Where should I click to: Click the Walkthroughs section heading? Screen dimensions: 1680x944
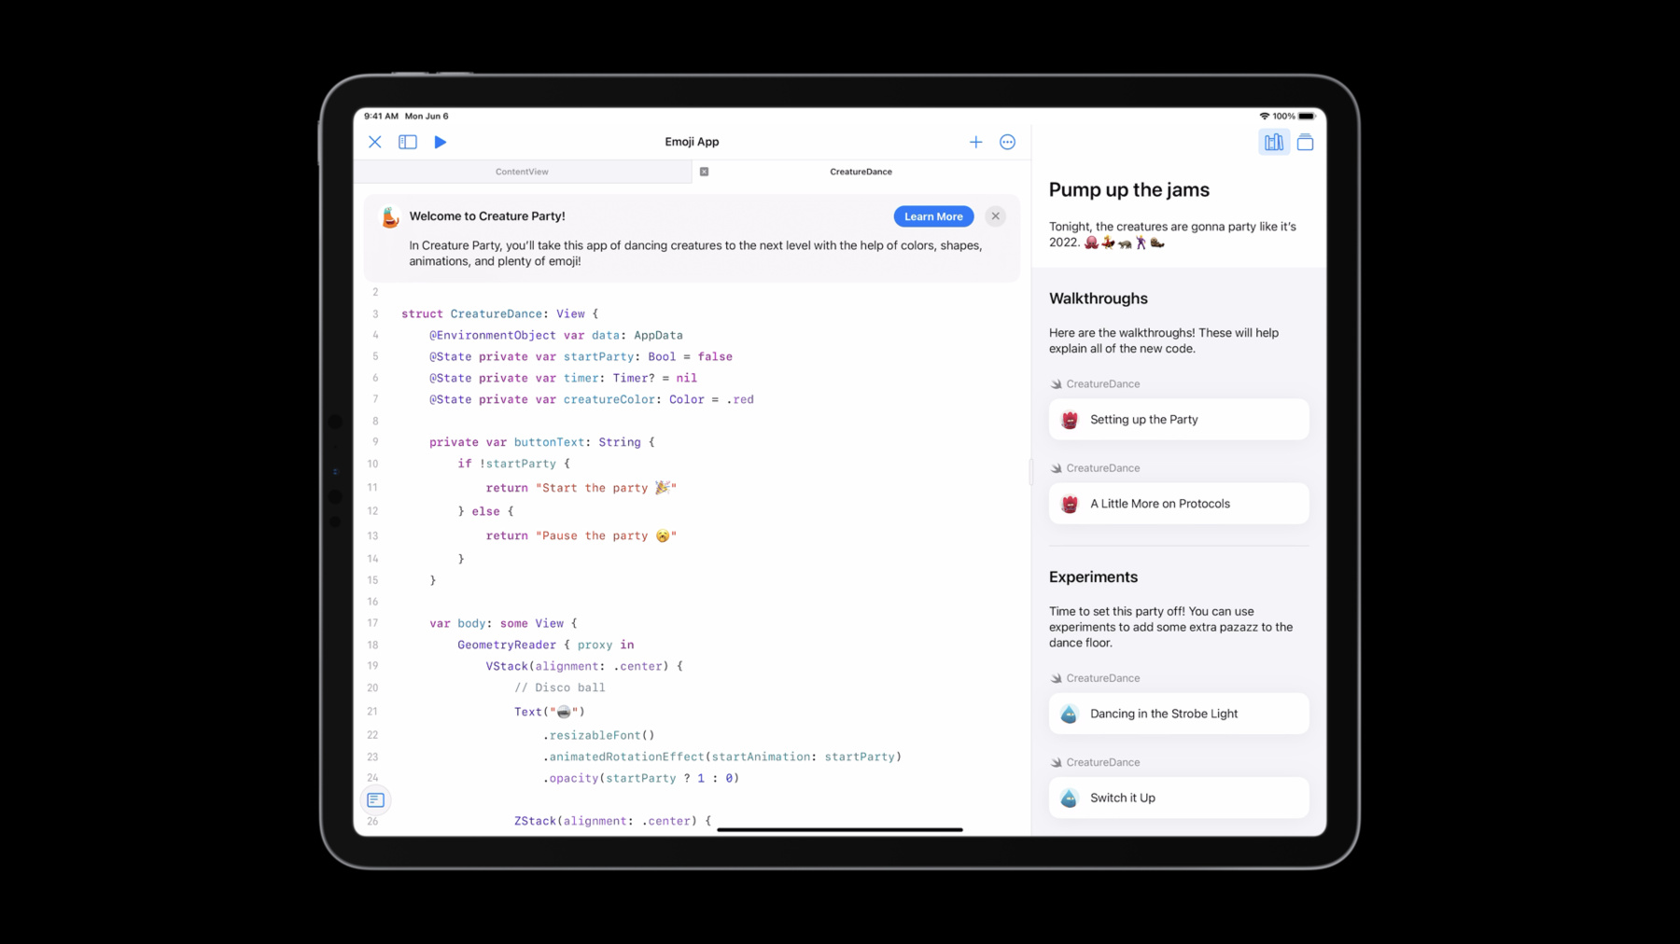point(1098,298)
